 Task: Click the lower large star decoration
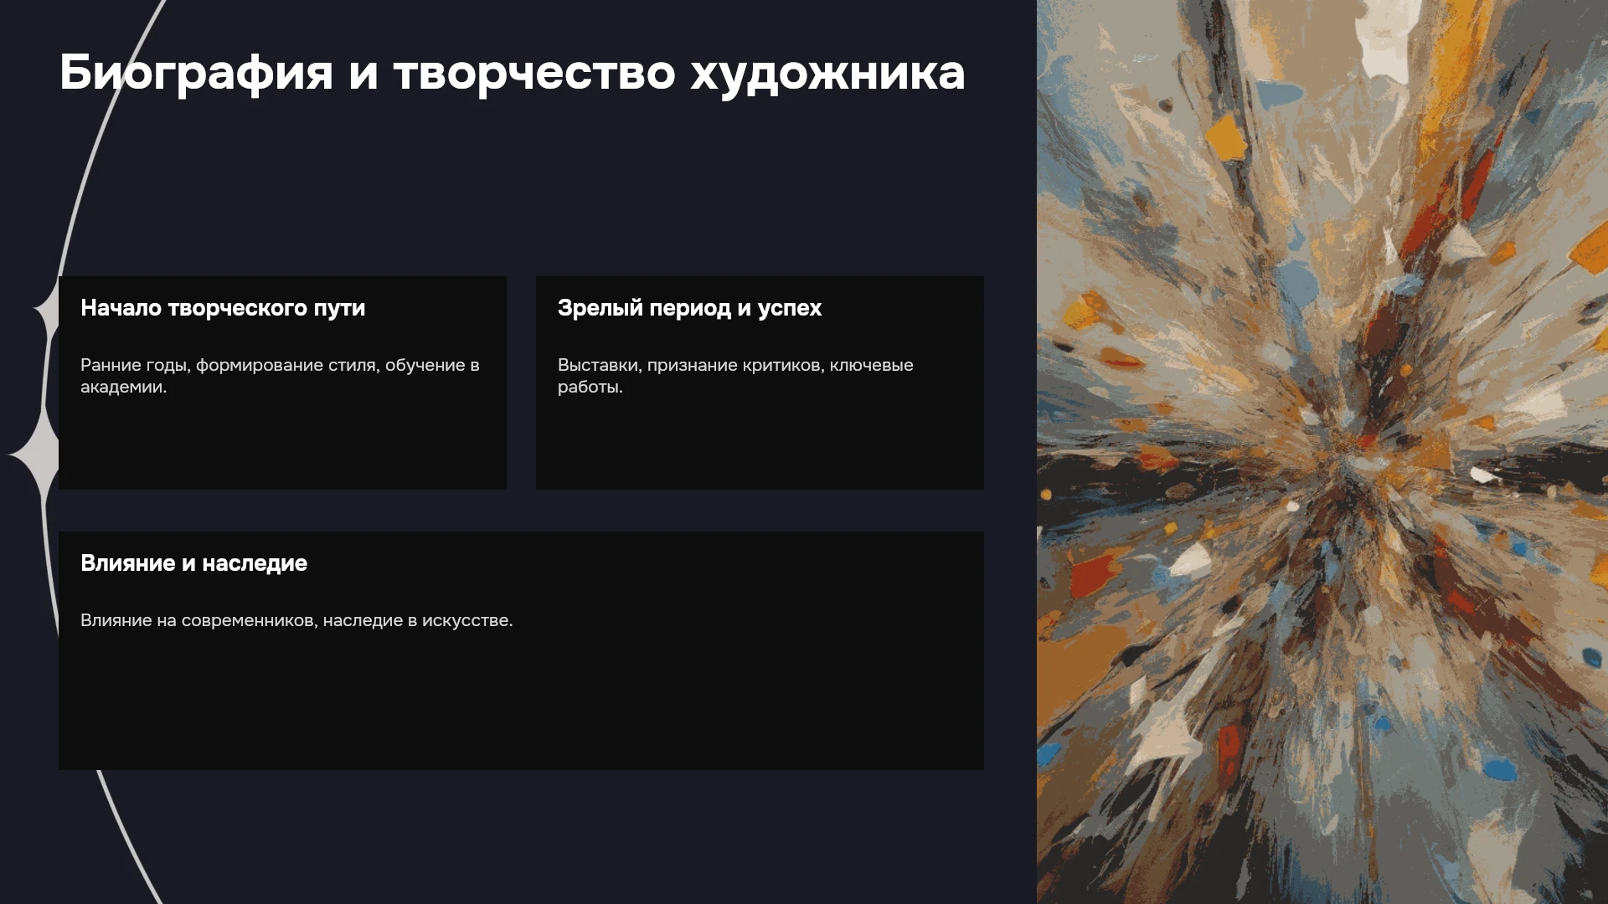click(x=35, y=454)
